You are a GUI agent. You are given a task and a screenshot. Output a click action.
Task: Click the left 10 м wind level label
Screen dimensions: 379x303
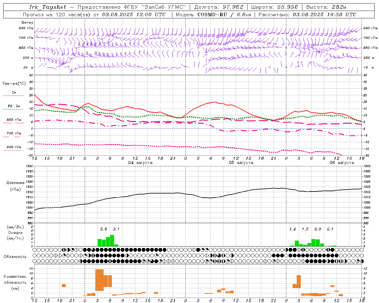(28, 68)
